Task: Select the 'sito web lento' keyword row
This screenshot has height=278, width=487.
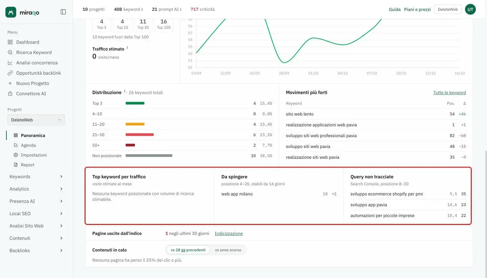Action: [376, 114]
